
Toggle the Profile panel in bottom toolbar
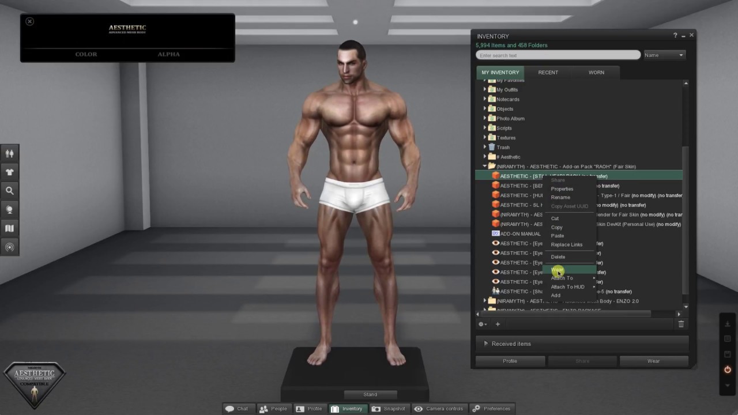[x=310, y=409]
